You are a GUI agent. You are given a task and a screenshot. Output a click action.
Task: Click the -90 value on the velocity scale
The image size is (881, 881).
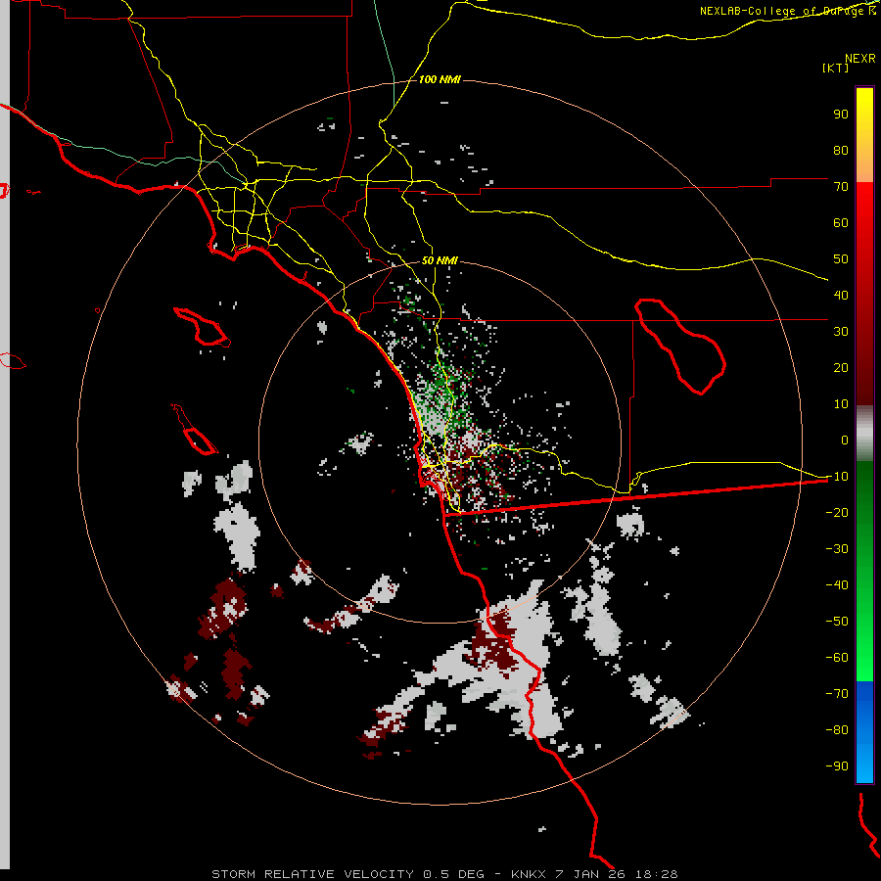click(x=837, y=766)
